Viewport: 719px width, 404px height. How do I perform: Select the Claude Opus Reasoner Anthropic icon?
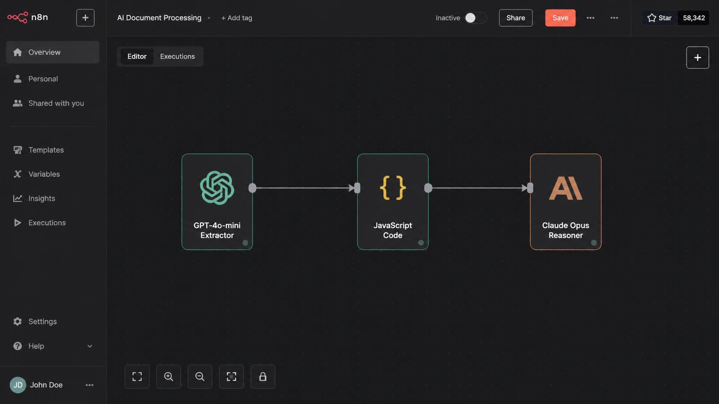566,188
